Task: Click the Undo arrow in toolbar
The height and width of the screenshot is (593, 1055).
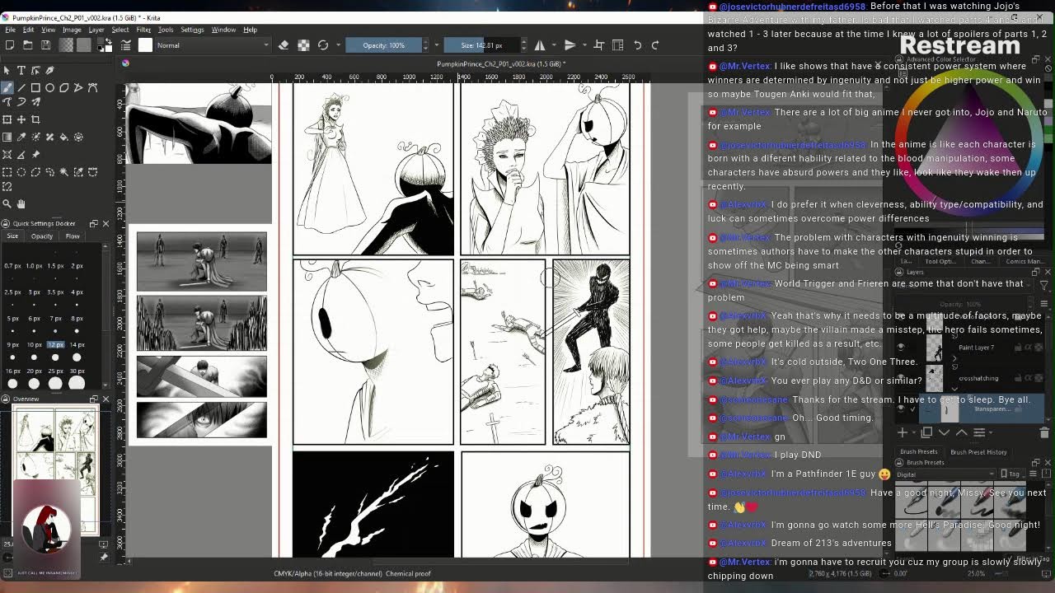Action: coord(637,45)
